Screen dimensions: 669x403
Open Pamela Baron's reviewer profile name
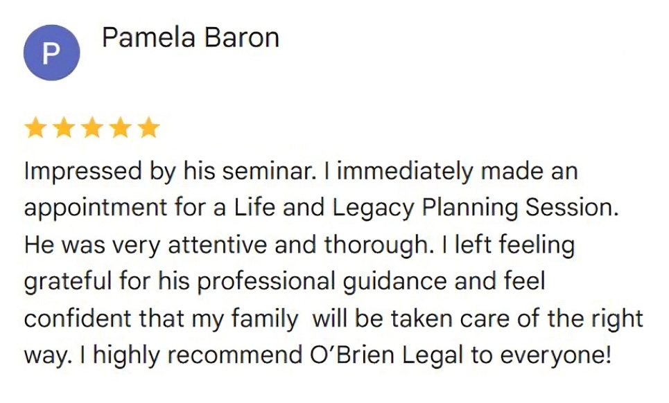click(190, 37)
